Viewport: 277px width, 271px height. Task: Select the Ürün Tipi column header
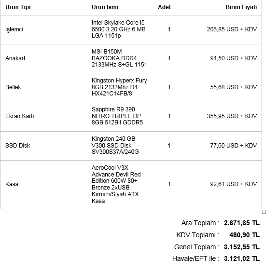(x=18, y=7)
